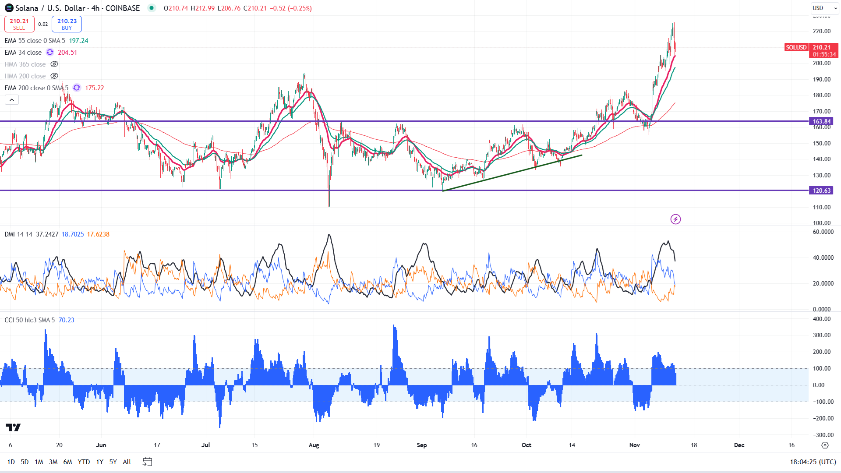Click the TradingView logo
841x473 pixels.
(13, 427)
